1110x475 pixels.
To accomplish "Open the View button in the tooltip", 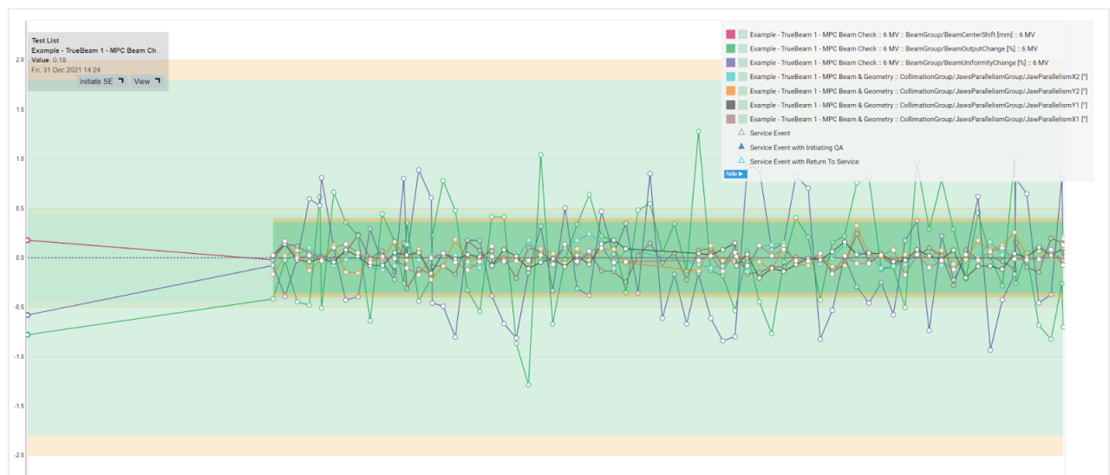I will pos(144,81).
